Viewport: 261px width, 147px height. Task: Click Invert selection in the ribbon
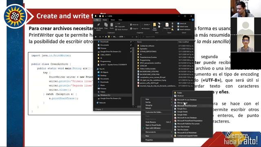pos(184,29)
